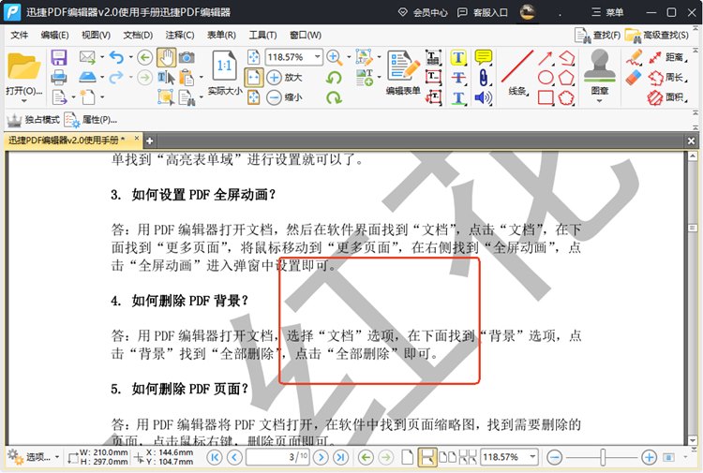Screen dimensions: 703x473
Task: Toggle the Fit Width view mode
Action: (254, 78)
